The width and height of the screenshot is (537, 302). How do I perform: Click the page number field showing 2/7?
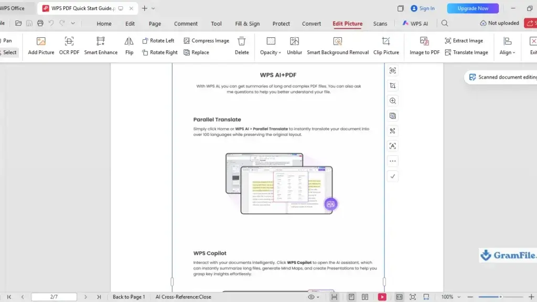tap(54, 297)
